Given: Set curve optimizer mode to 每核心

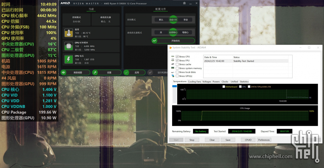Looking at the screenshot, I should tap(185, 32).
